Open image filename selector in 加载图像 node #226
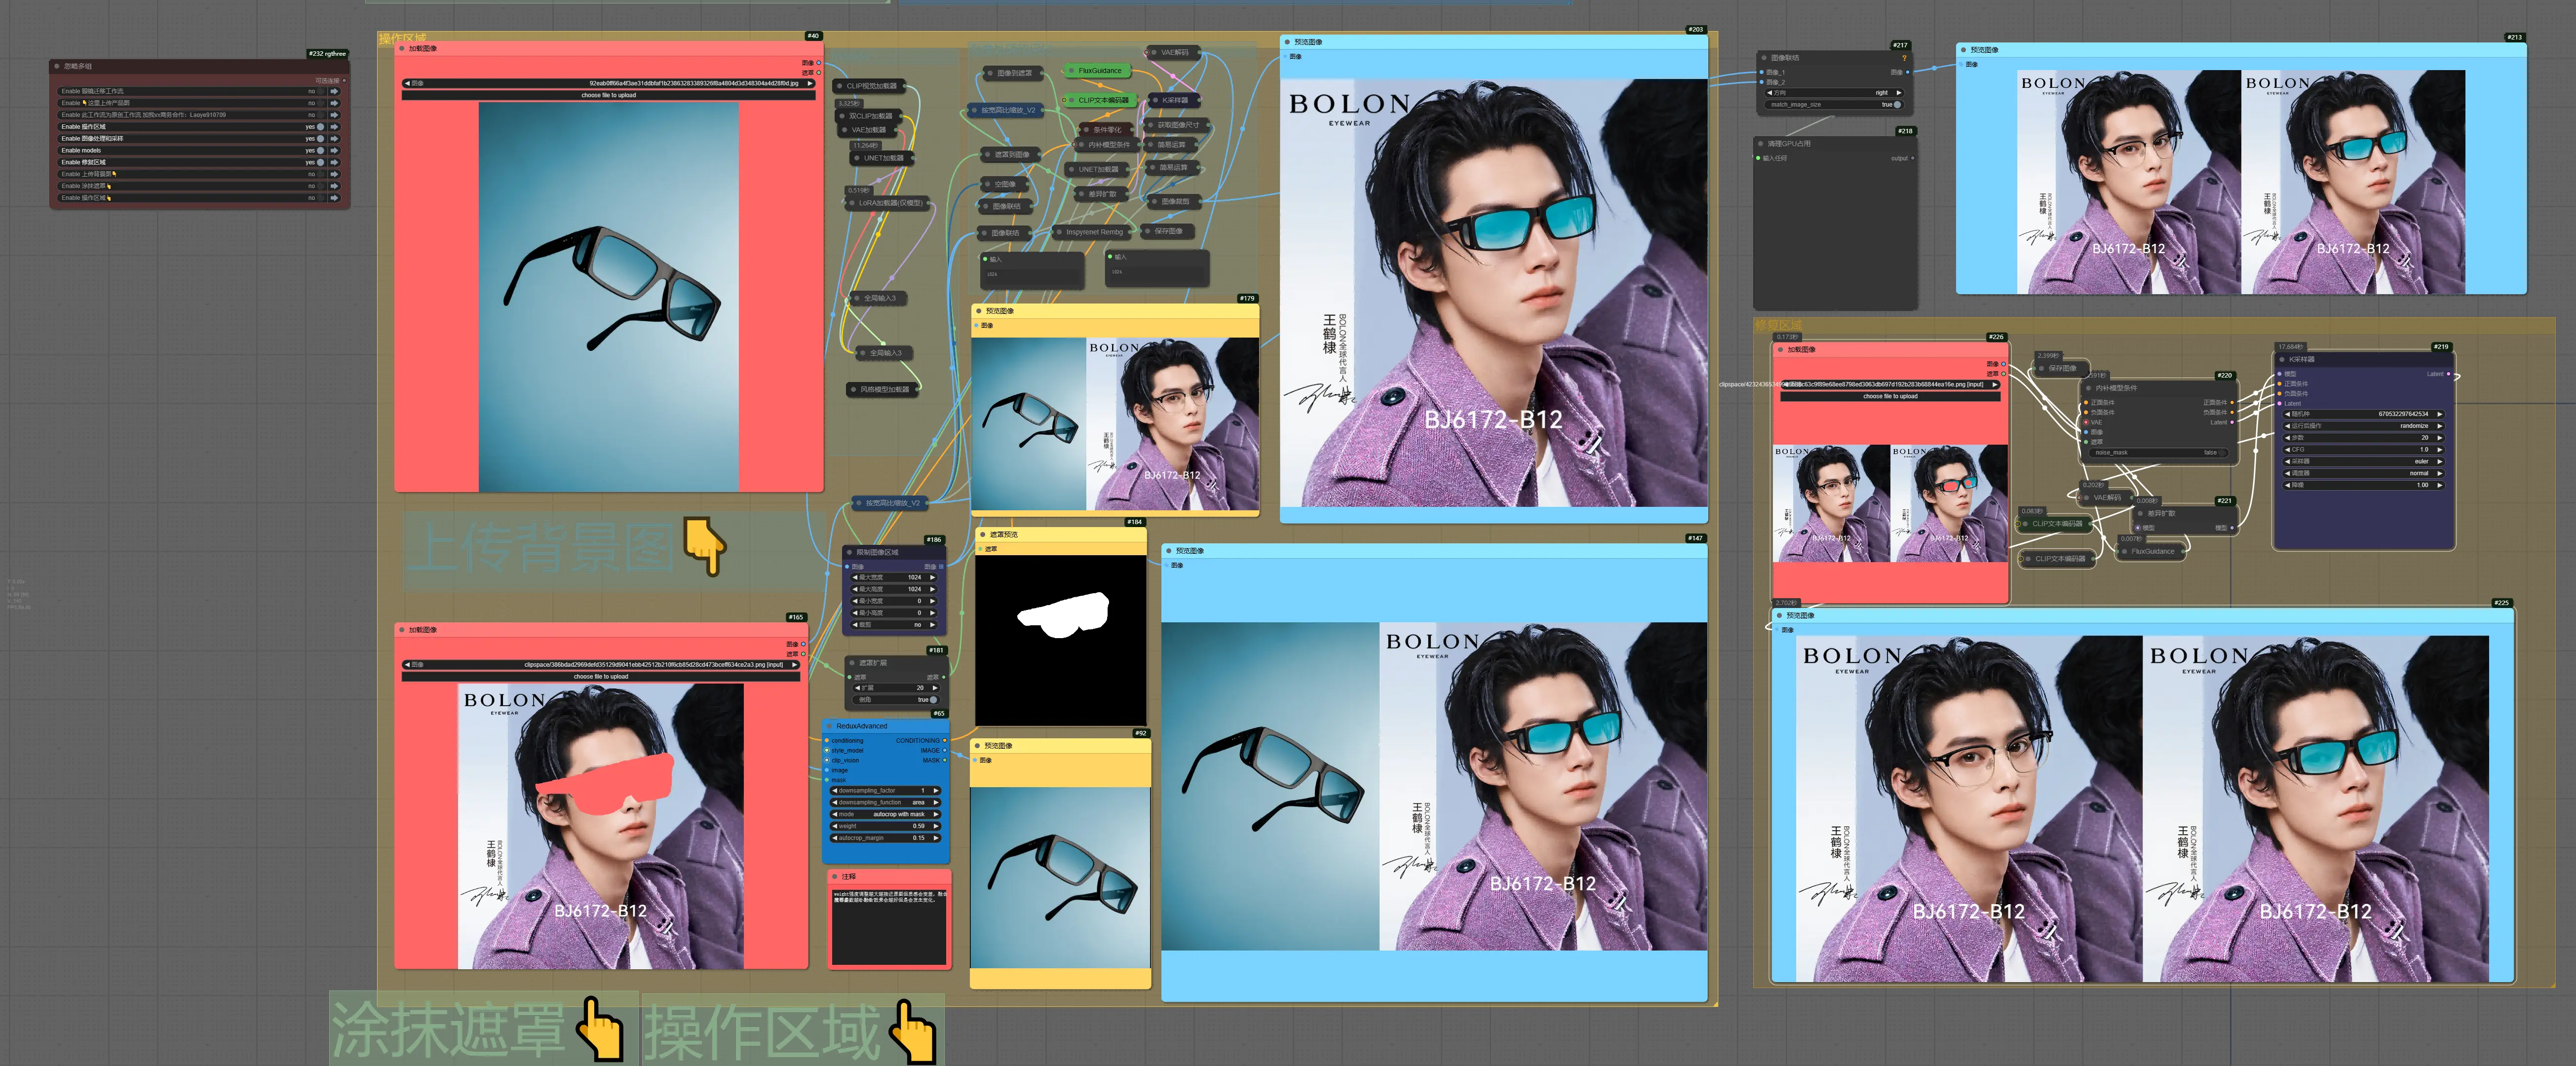 coord(1890,385)
